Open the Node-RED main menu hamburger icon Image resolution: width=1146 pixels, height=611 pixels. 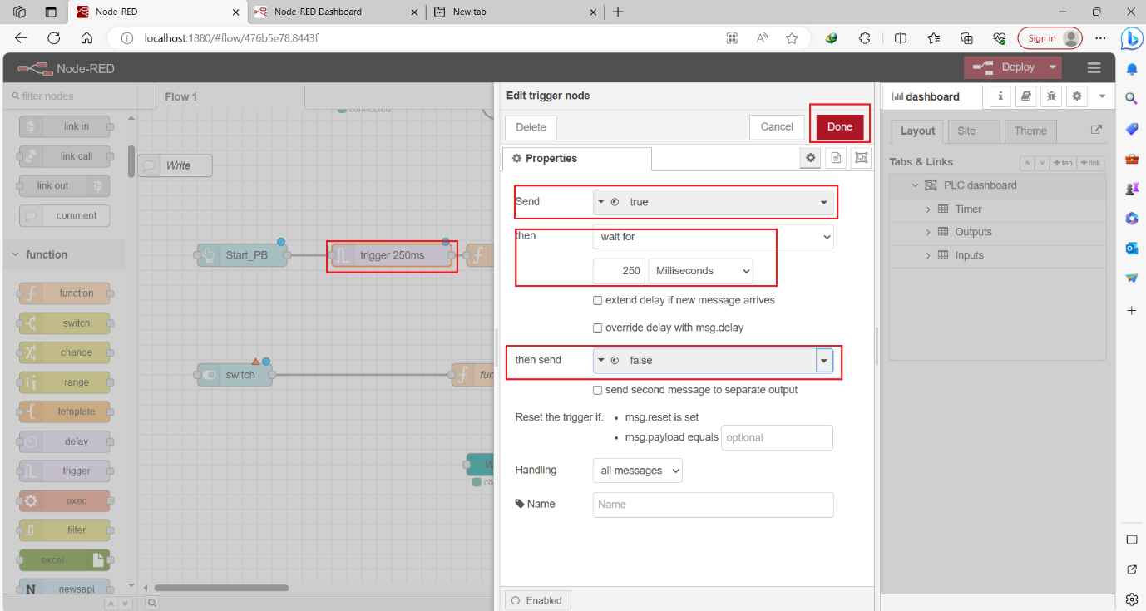[1094, 67]
